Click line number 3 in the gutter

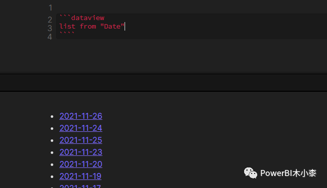(50, 28)
